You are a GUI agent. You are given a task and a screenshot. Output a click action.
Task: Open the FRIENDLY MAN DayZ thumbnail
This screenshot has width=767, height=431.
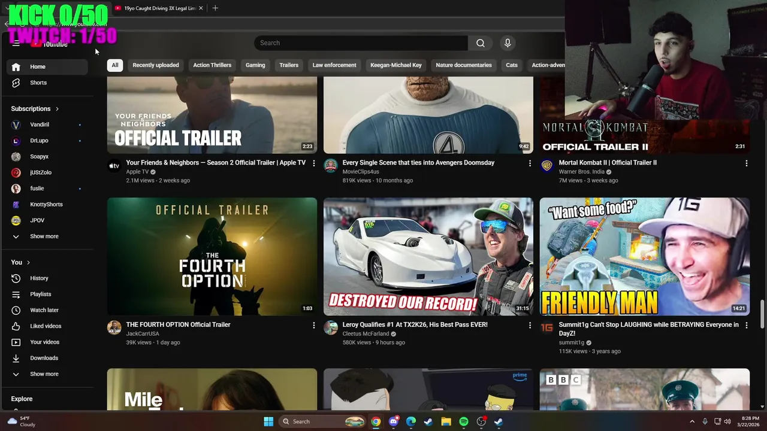[x=644, y=257]
